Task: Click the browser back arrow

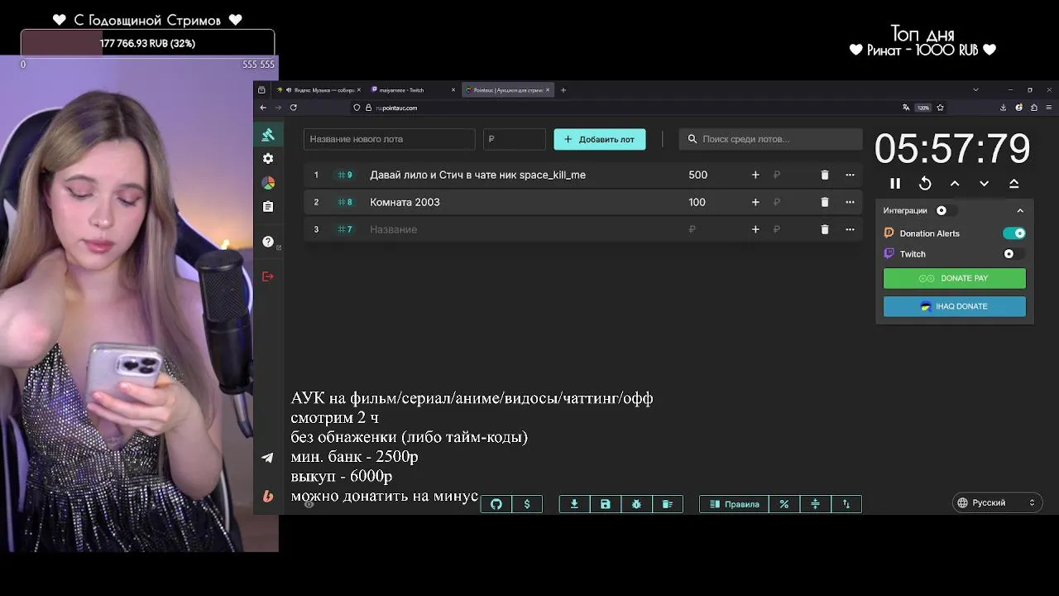Action: click(x=263, y=108)
